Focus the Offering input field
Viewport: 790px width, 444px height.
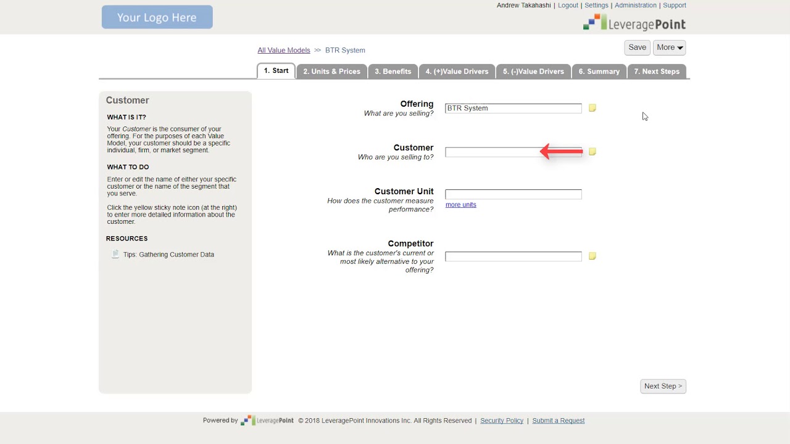513,109
